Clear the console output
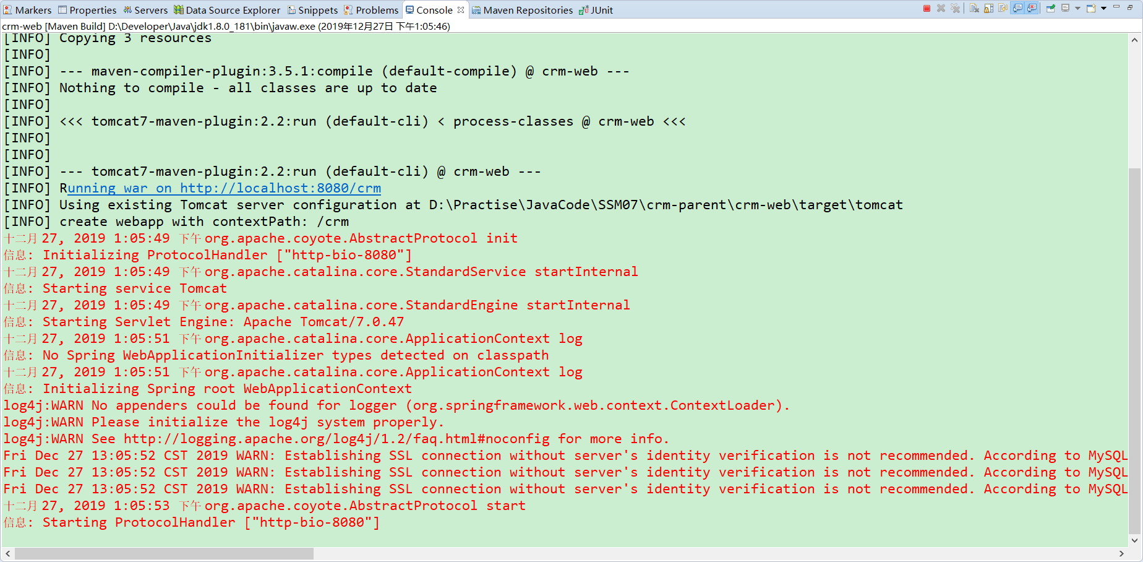Image resolution: width=1143 pixels, height=562 pixels. (x=974, y=8)
